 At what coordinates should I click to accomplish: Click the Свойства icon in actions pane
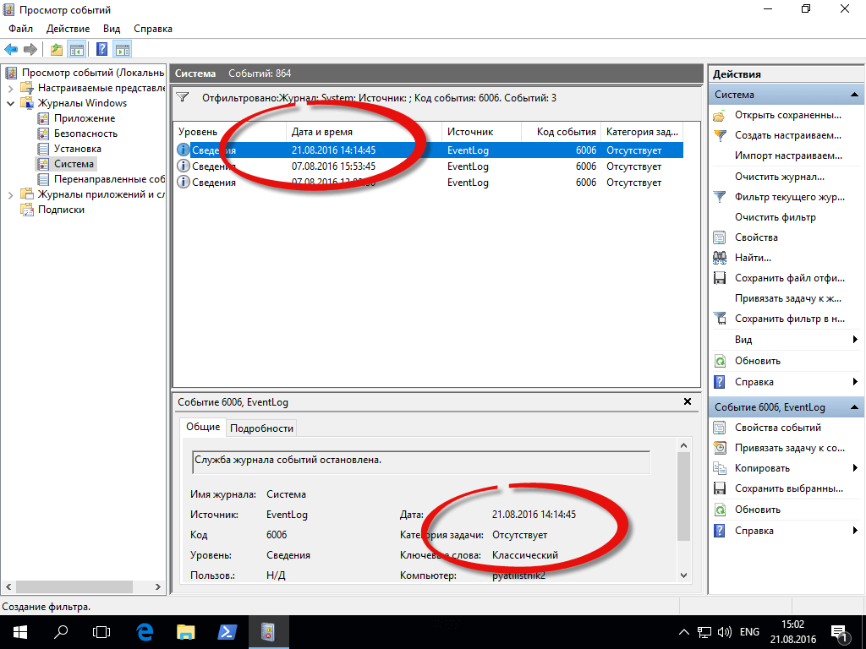tap(720, 237)
